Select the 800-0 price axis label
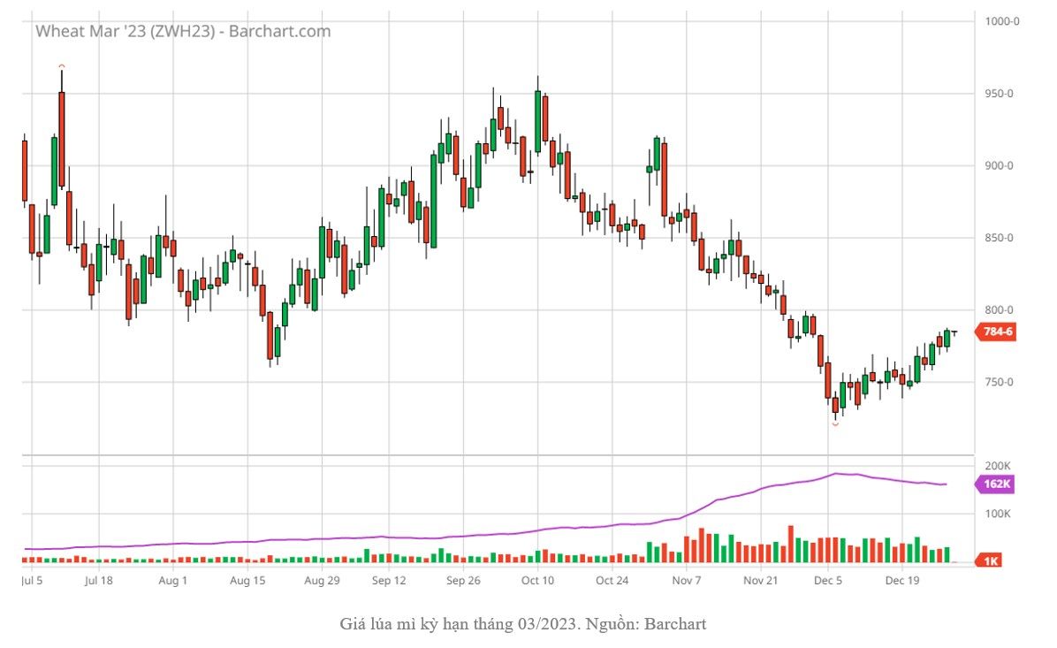Viewport: 1057px width, 648px height. (x=999, y=310)
